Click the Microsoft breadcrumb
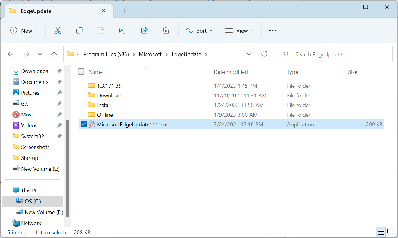Screen dimensions: 398x238 point(150,54)
